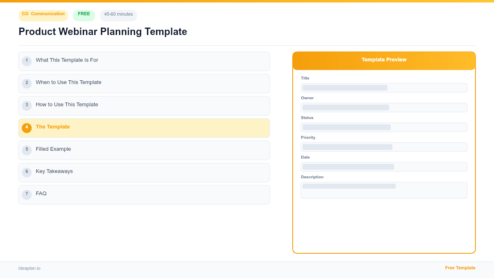Viewport: 494px width, 278px height.
Task: Click the Status input field
Action: (384, 127)
